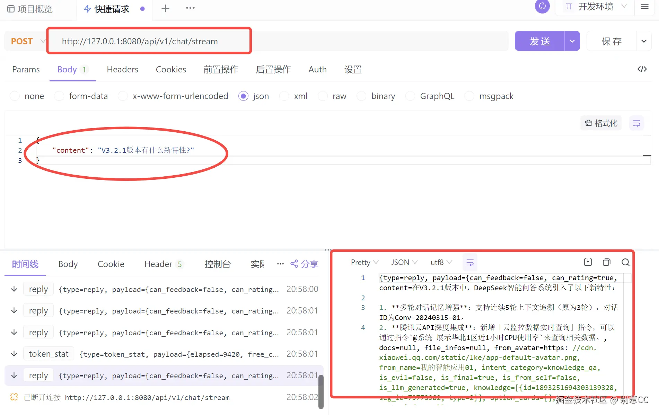The width and height of the screenshot is (659, 415).
Task: Click the share icon in response tabs
Action: (294, 264)
